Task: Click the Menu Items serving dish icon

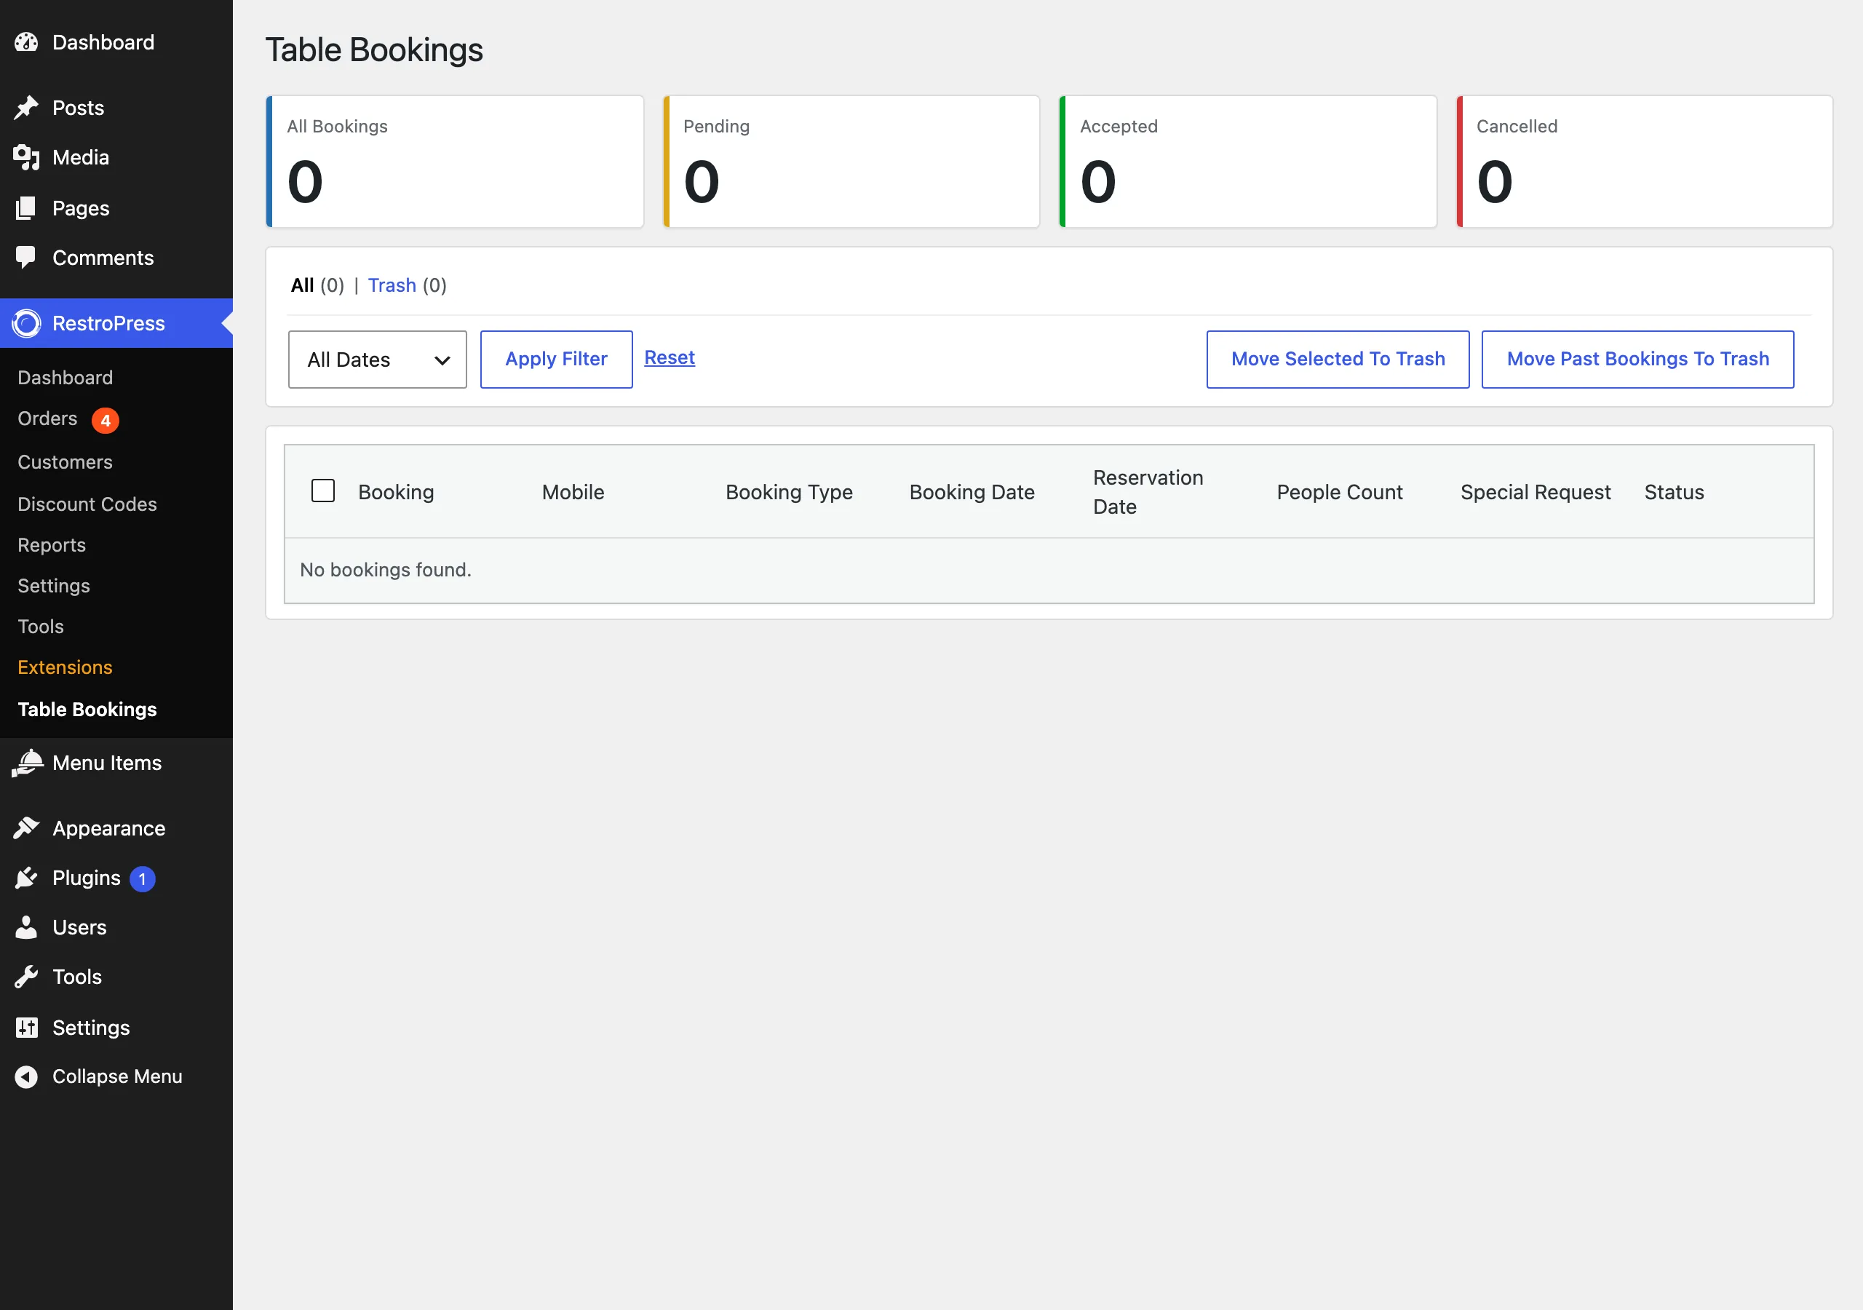Action: pos(28,763)
